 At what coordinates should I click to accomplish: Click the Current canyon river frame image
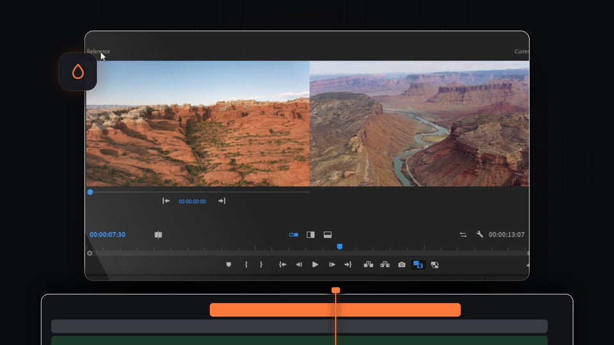coord(420,123)
